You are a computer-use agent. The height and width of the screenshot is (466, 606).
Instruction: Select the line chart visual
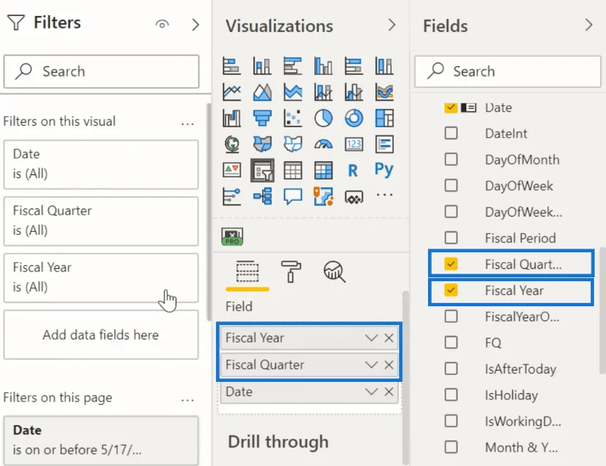pos(232,92)
